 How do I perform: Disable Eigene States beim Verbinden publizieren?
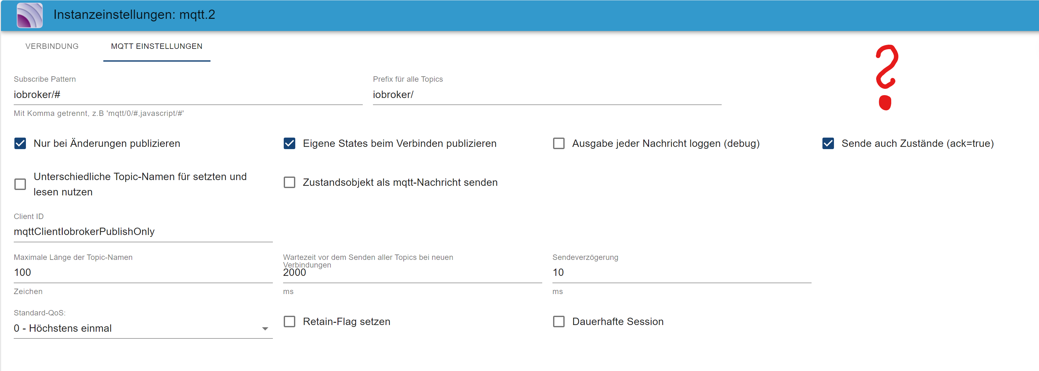pyautogui.click(x=289, y=144)
